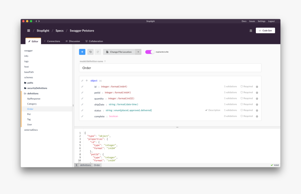Check Required for the quantity property
The height and width of the screenshot is (194, 301).
(242, 98)
